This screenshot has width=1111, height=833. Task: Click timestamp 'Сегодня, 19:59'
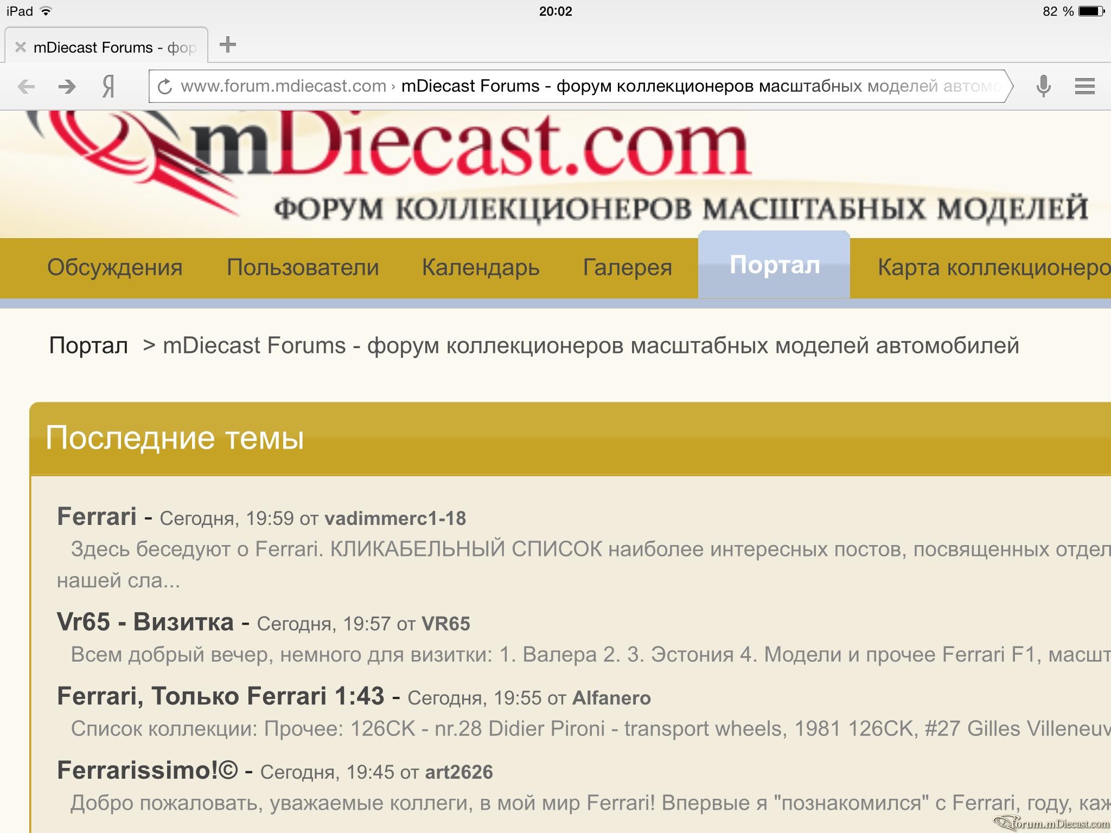tap(227, 518)
